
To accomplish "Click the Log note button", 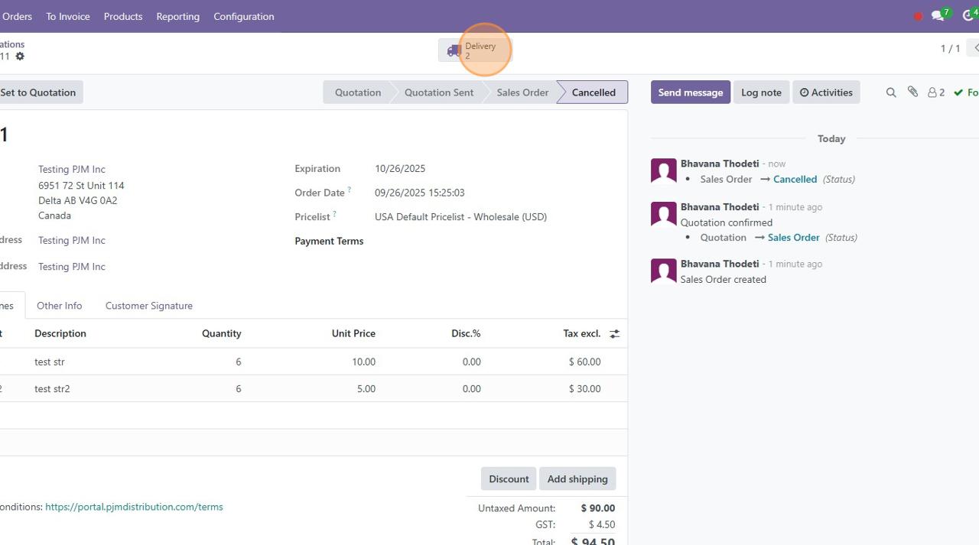I will (760, 92).
